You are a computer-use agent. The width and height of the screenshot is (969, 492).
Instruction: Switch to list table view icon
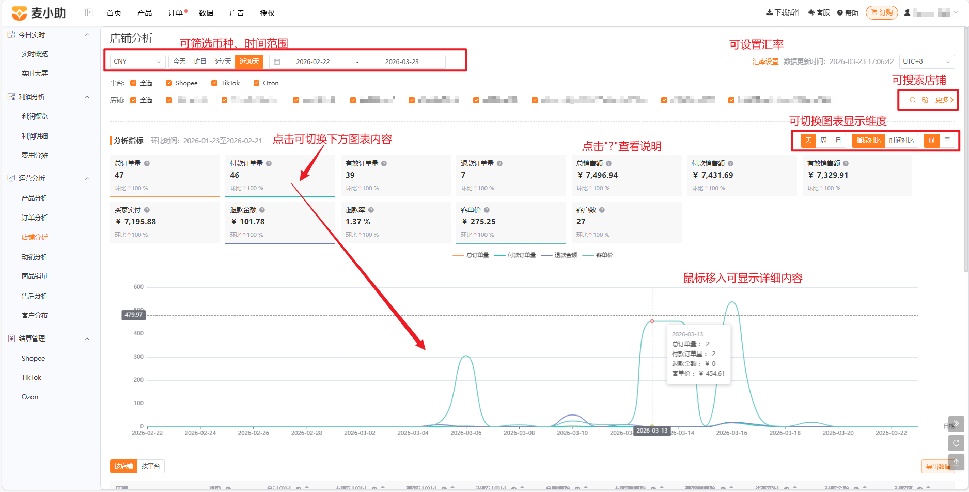[x=947, y=140]
